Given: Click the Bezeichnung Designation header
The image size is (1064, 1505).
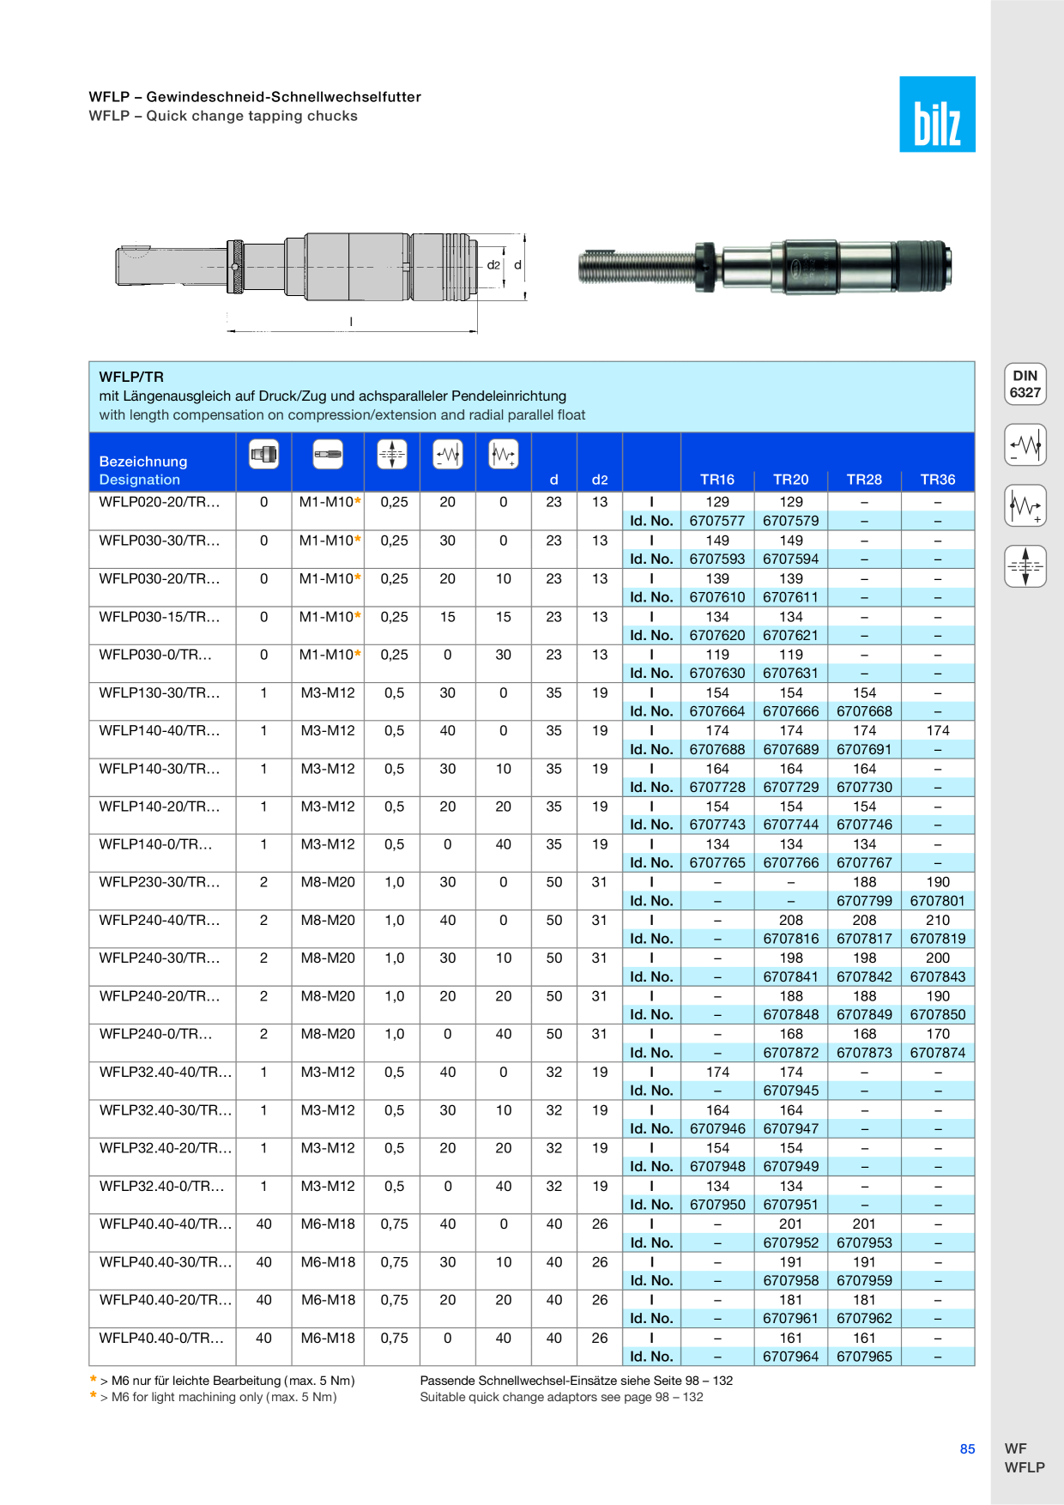Looking at the screenshot, I should pyautogui.click(x=143, y=470).
